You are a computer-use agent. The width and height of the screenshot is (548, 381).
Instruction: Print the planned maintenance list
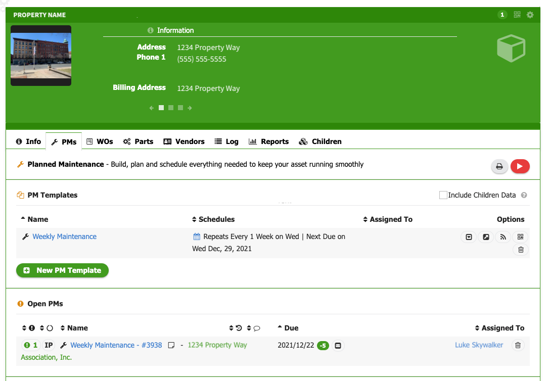pos(499,166)
